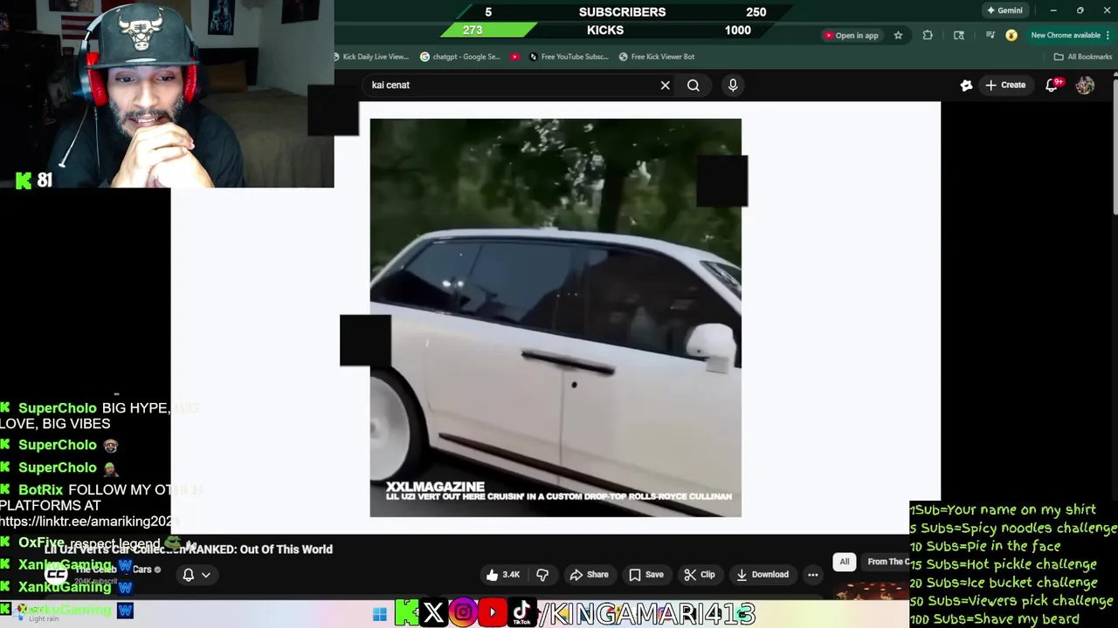
Task: Open Free YouTube Subsc bookmark
Action: (x=569, y=57)
